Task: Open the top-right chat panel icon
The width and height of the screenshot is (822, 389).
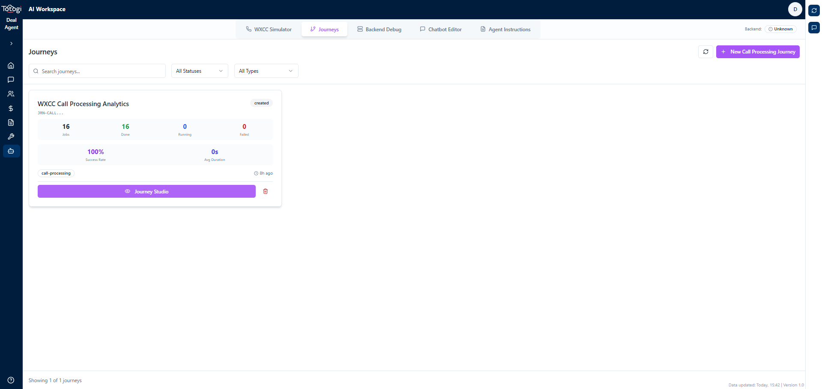Action: 814,27
